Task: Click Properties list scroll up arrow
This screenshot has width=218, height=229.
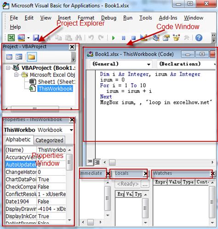Action: point(69,150)
